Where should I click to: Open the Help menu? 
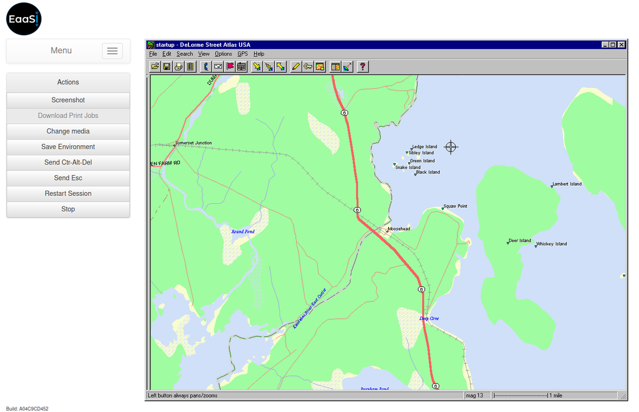click(259, 54)
